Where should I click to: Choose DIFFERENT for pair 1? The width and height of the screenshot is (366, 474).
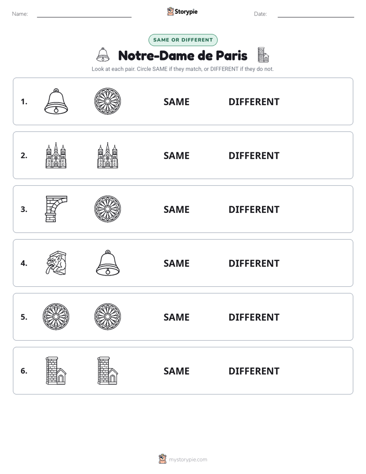click(x=254, y=102)
